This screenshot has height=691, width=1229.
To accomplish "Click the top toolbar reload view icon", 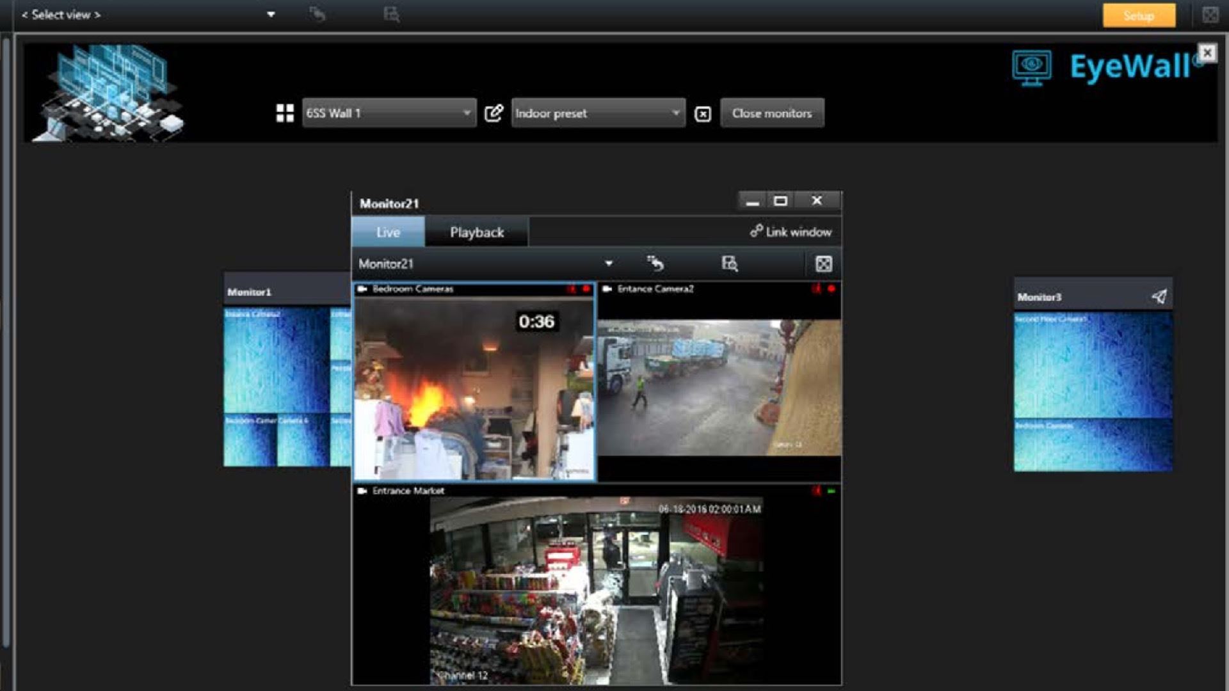I will tap(317, 14).
